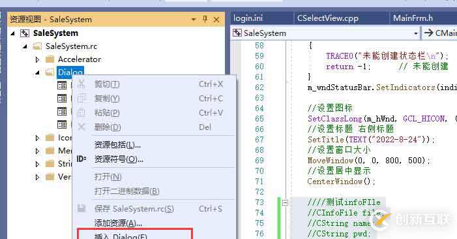The height and width of the screenshot is (239, 457).
Task: Click the ID icon beside resource symbols entry
Action: coord(81,159)
